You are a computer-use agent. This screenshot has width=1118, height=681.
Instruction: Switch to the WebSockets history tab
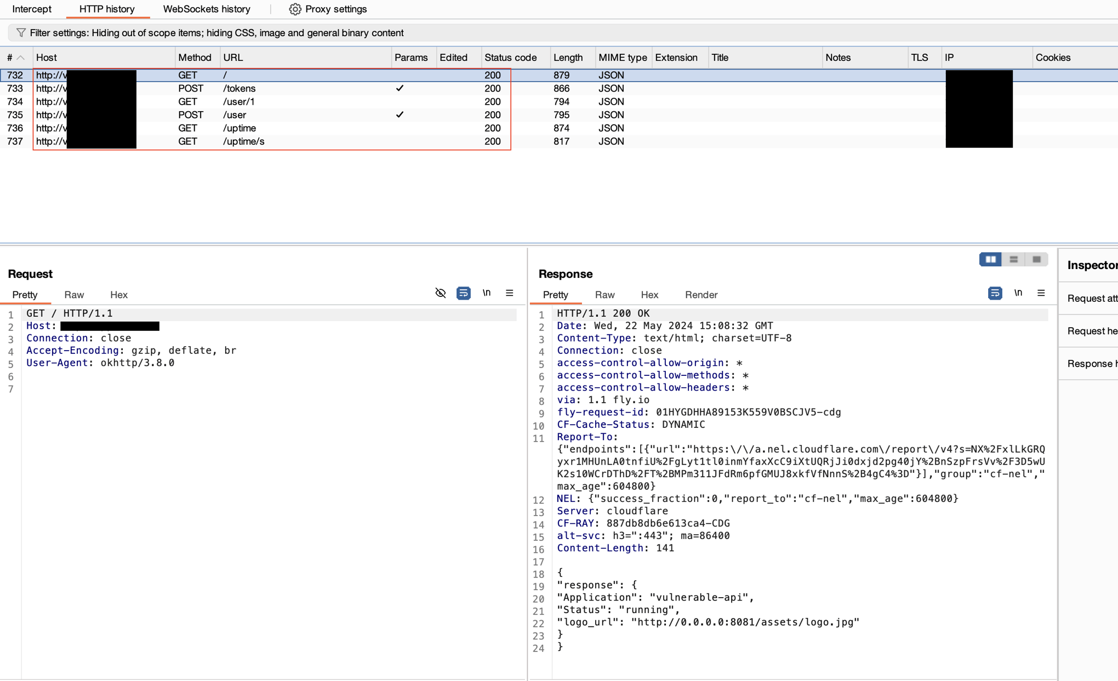206,9
